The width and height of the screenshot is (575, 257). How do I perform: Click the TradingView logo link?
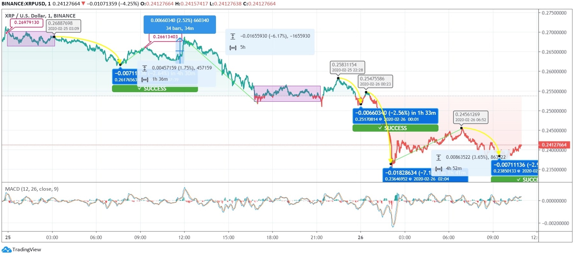click(21, 250)
